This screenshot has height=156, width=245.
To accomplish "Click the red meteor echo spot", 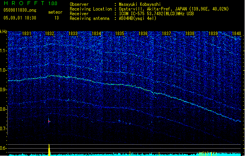I will tap(49, 121).
